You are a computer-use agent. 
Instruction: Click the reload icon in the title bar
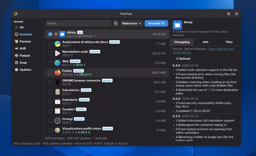pyautogui.click(x=16, y=14)
